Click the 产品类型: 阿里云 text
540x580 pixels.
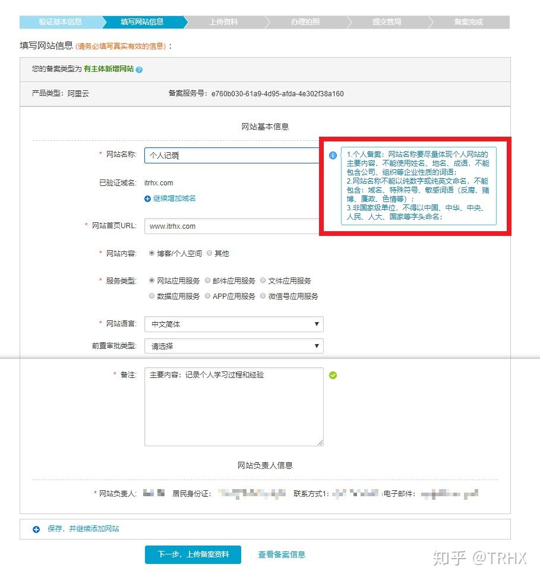tap(60, 93)
